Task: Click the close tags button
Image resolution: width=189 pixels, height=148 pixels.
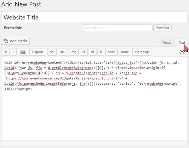Action: point(142,52)
